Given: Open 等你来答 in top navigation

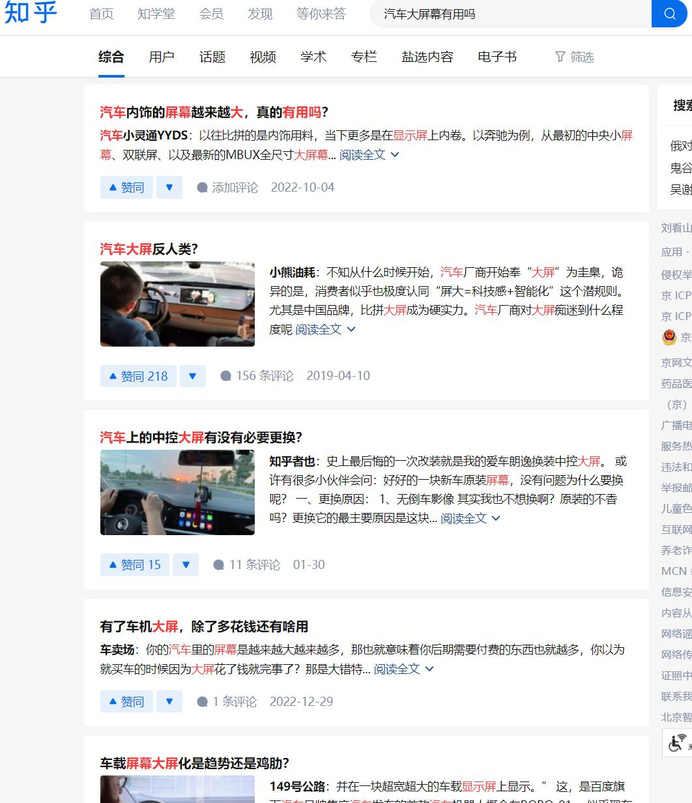Looking at the screenshot, I should coord(321,14).
